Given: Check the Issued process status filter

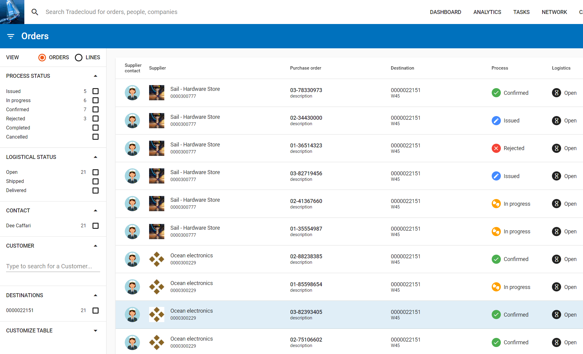Looking at the screenshot, I should coord(96,91).
